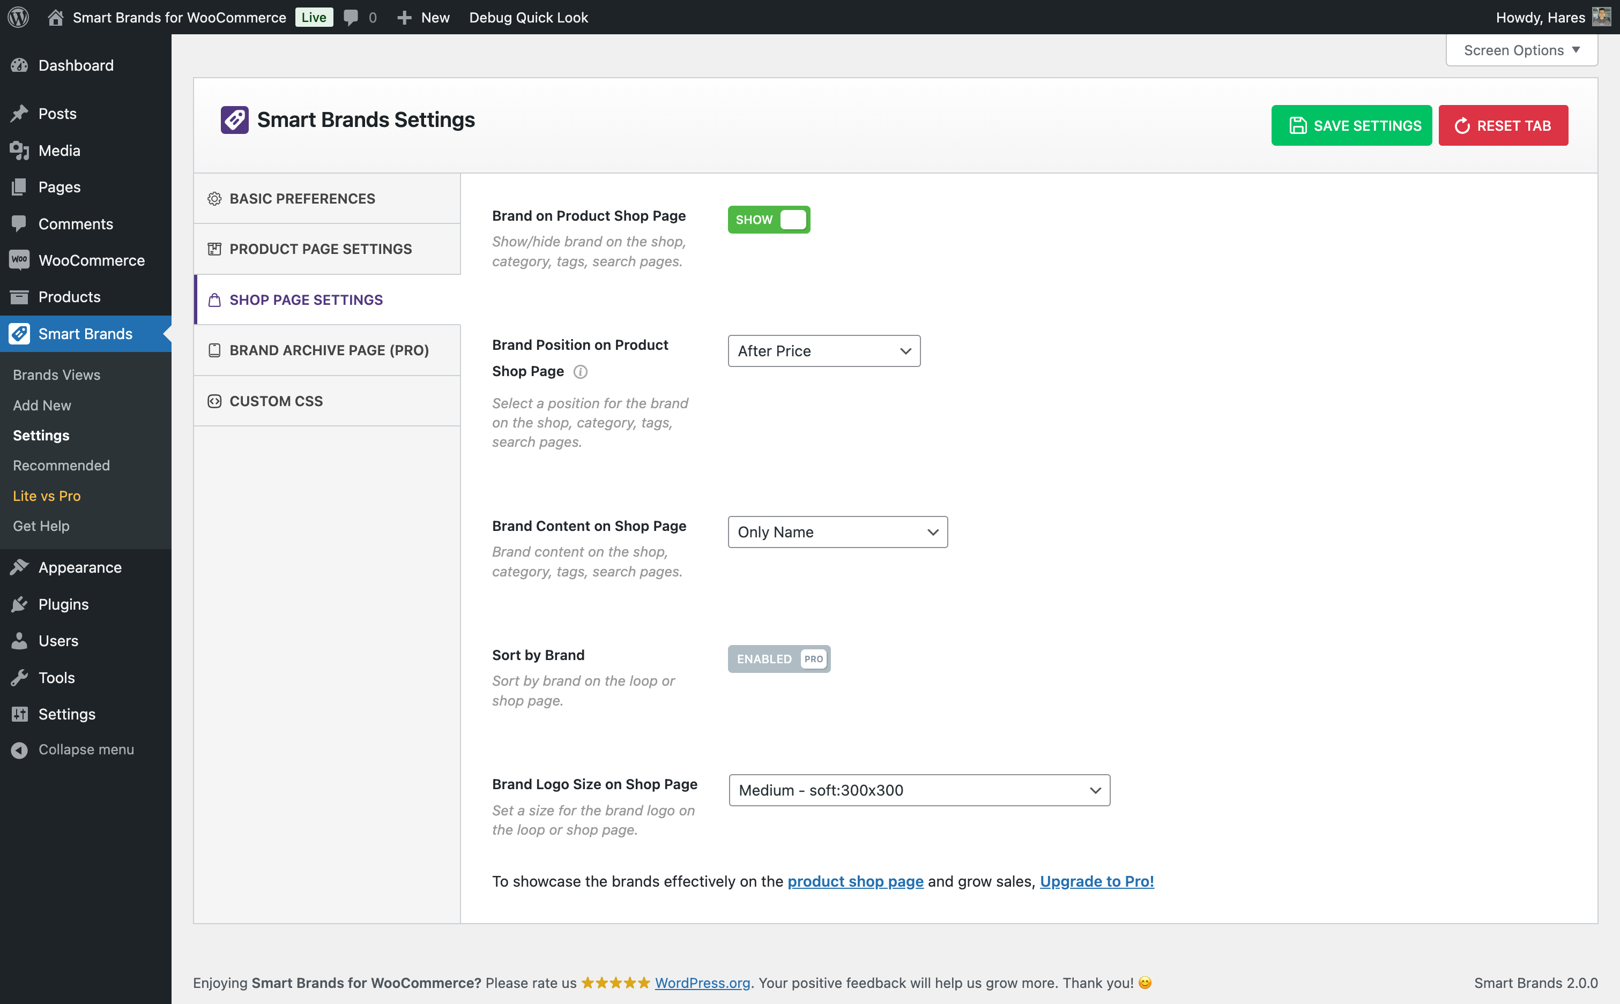This screenshot has width=1620, height=1004.
Task: Click the Dashboard gauge icon
Action: [x=19, y=65]
